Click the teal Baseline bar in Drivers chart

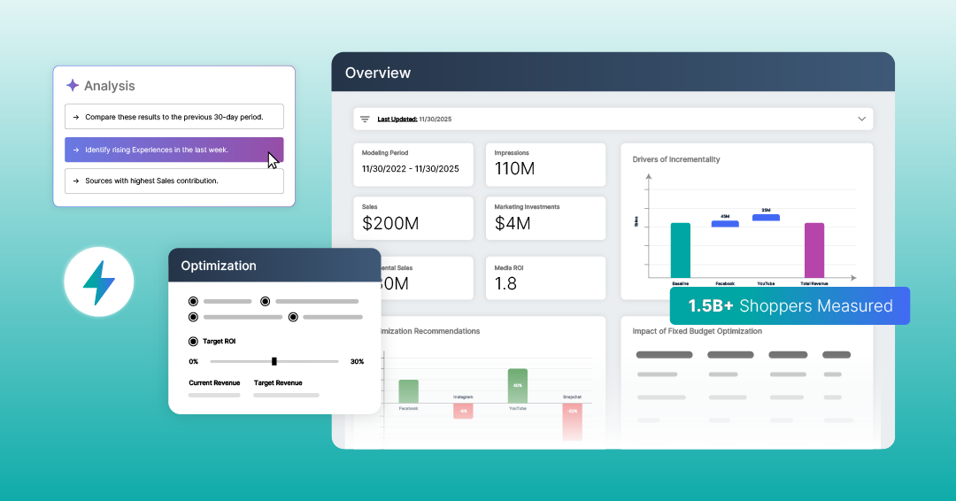pyautogui.click(x=680, y=250)
